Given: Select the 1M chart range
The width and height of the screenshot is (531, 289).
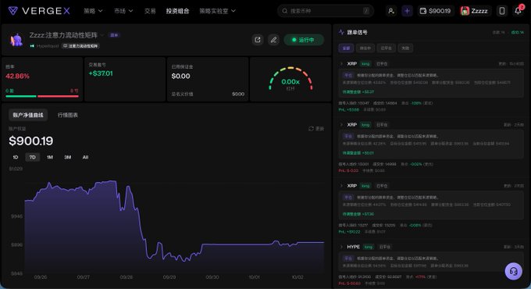Looking at the screenshot, I should 50,157.
